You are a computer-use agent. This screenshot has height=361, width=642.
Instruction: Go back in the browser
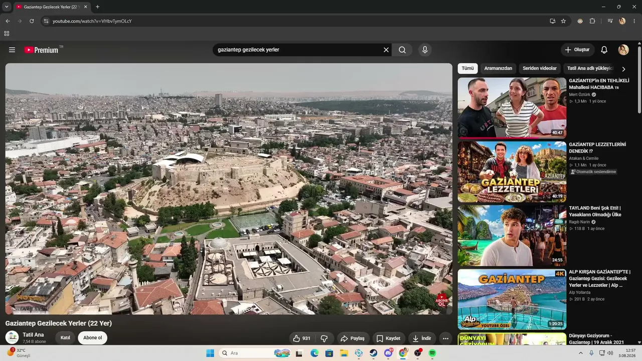pyautogui.click(x=8, y=21)
